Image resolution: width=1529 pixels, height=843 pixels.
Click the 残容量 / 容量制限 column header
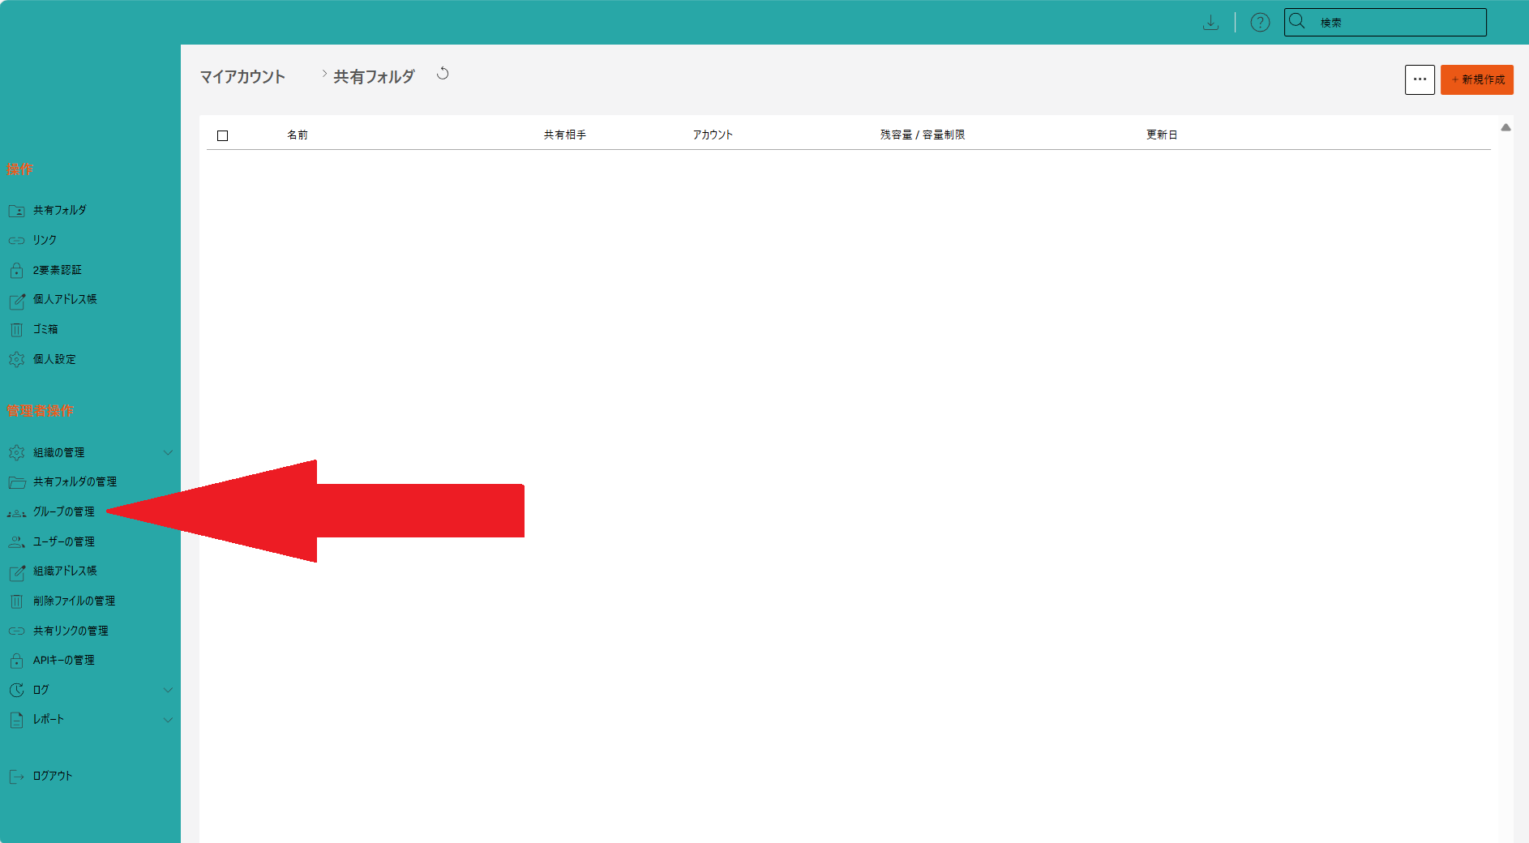point(923,135)
